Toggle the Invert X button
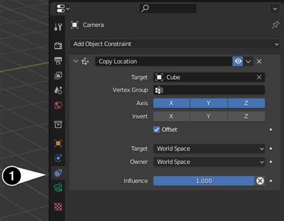Screen dimensions: 284x221 coord(171,117)
